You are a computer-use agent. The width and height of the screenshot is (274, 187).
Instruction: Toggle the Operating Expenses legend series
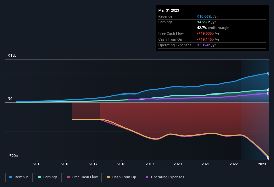(165, 177)
